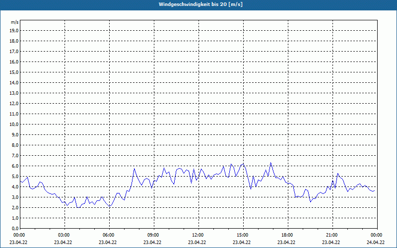Click the 'm/s' unit label
The width and height of the screenshot is (397, 248).
click(x=15, y=22)
